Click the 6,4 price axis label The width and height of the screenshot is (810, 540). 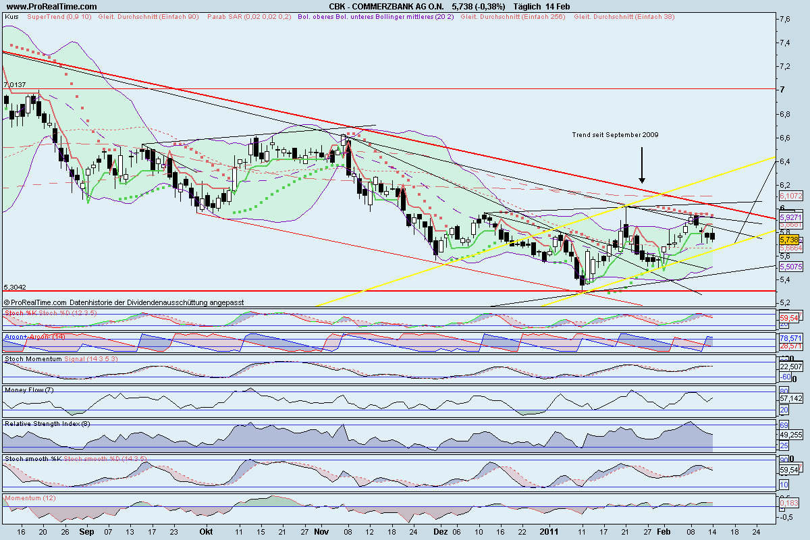tap(784, 161)
